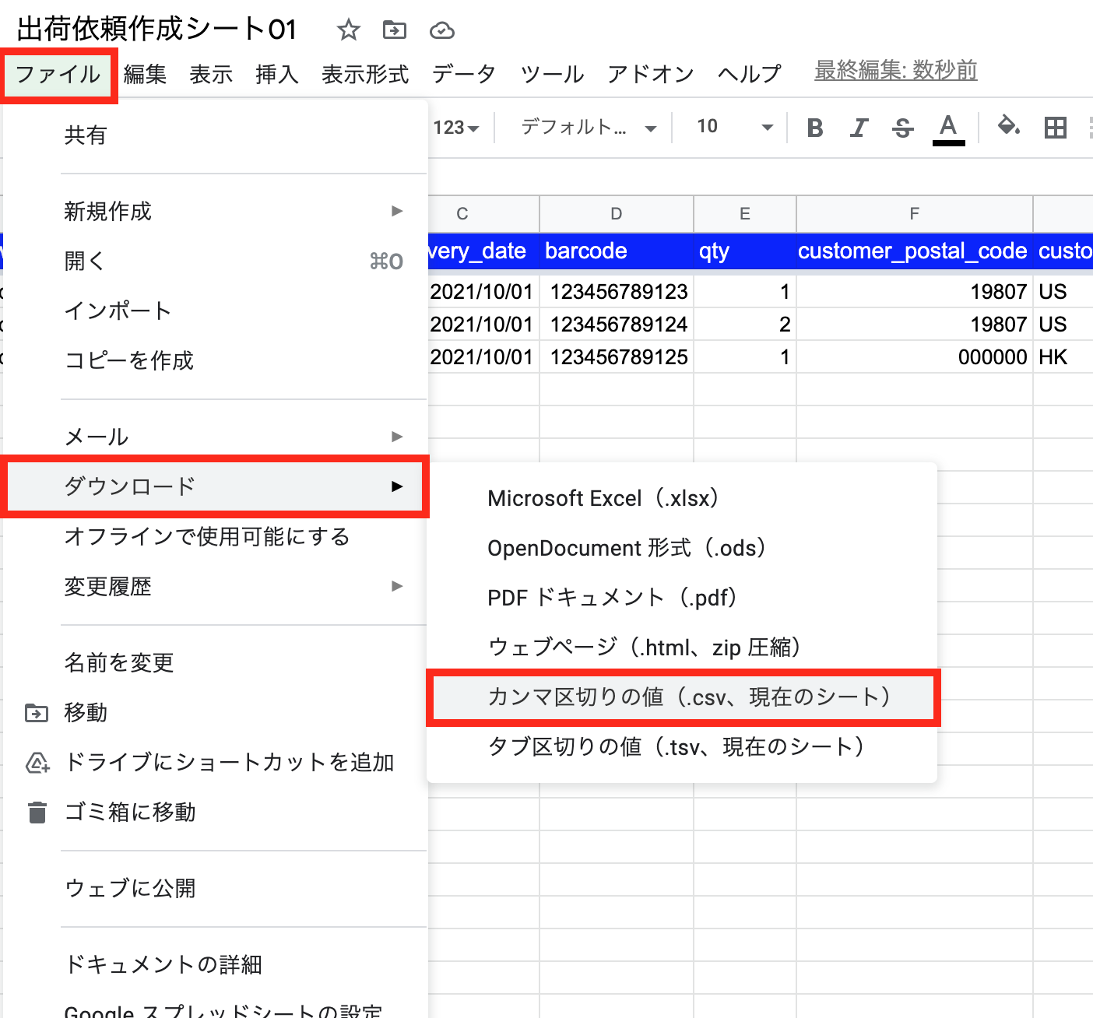
Task: Open the cell borders tool
Action: click(x=1055, y=128)
